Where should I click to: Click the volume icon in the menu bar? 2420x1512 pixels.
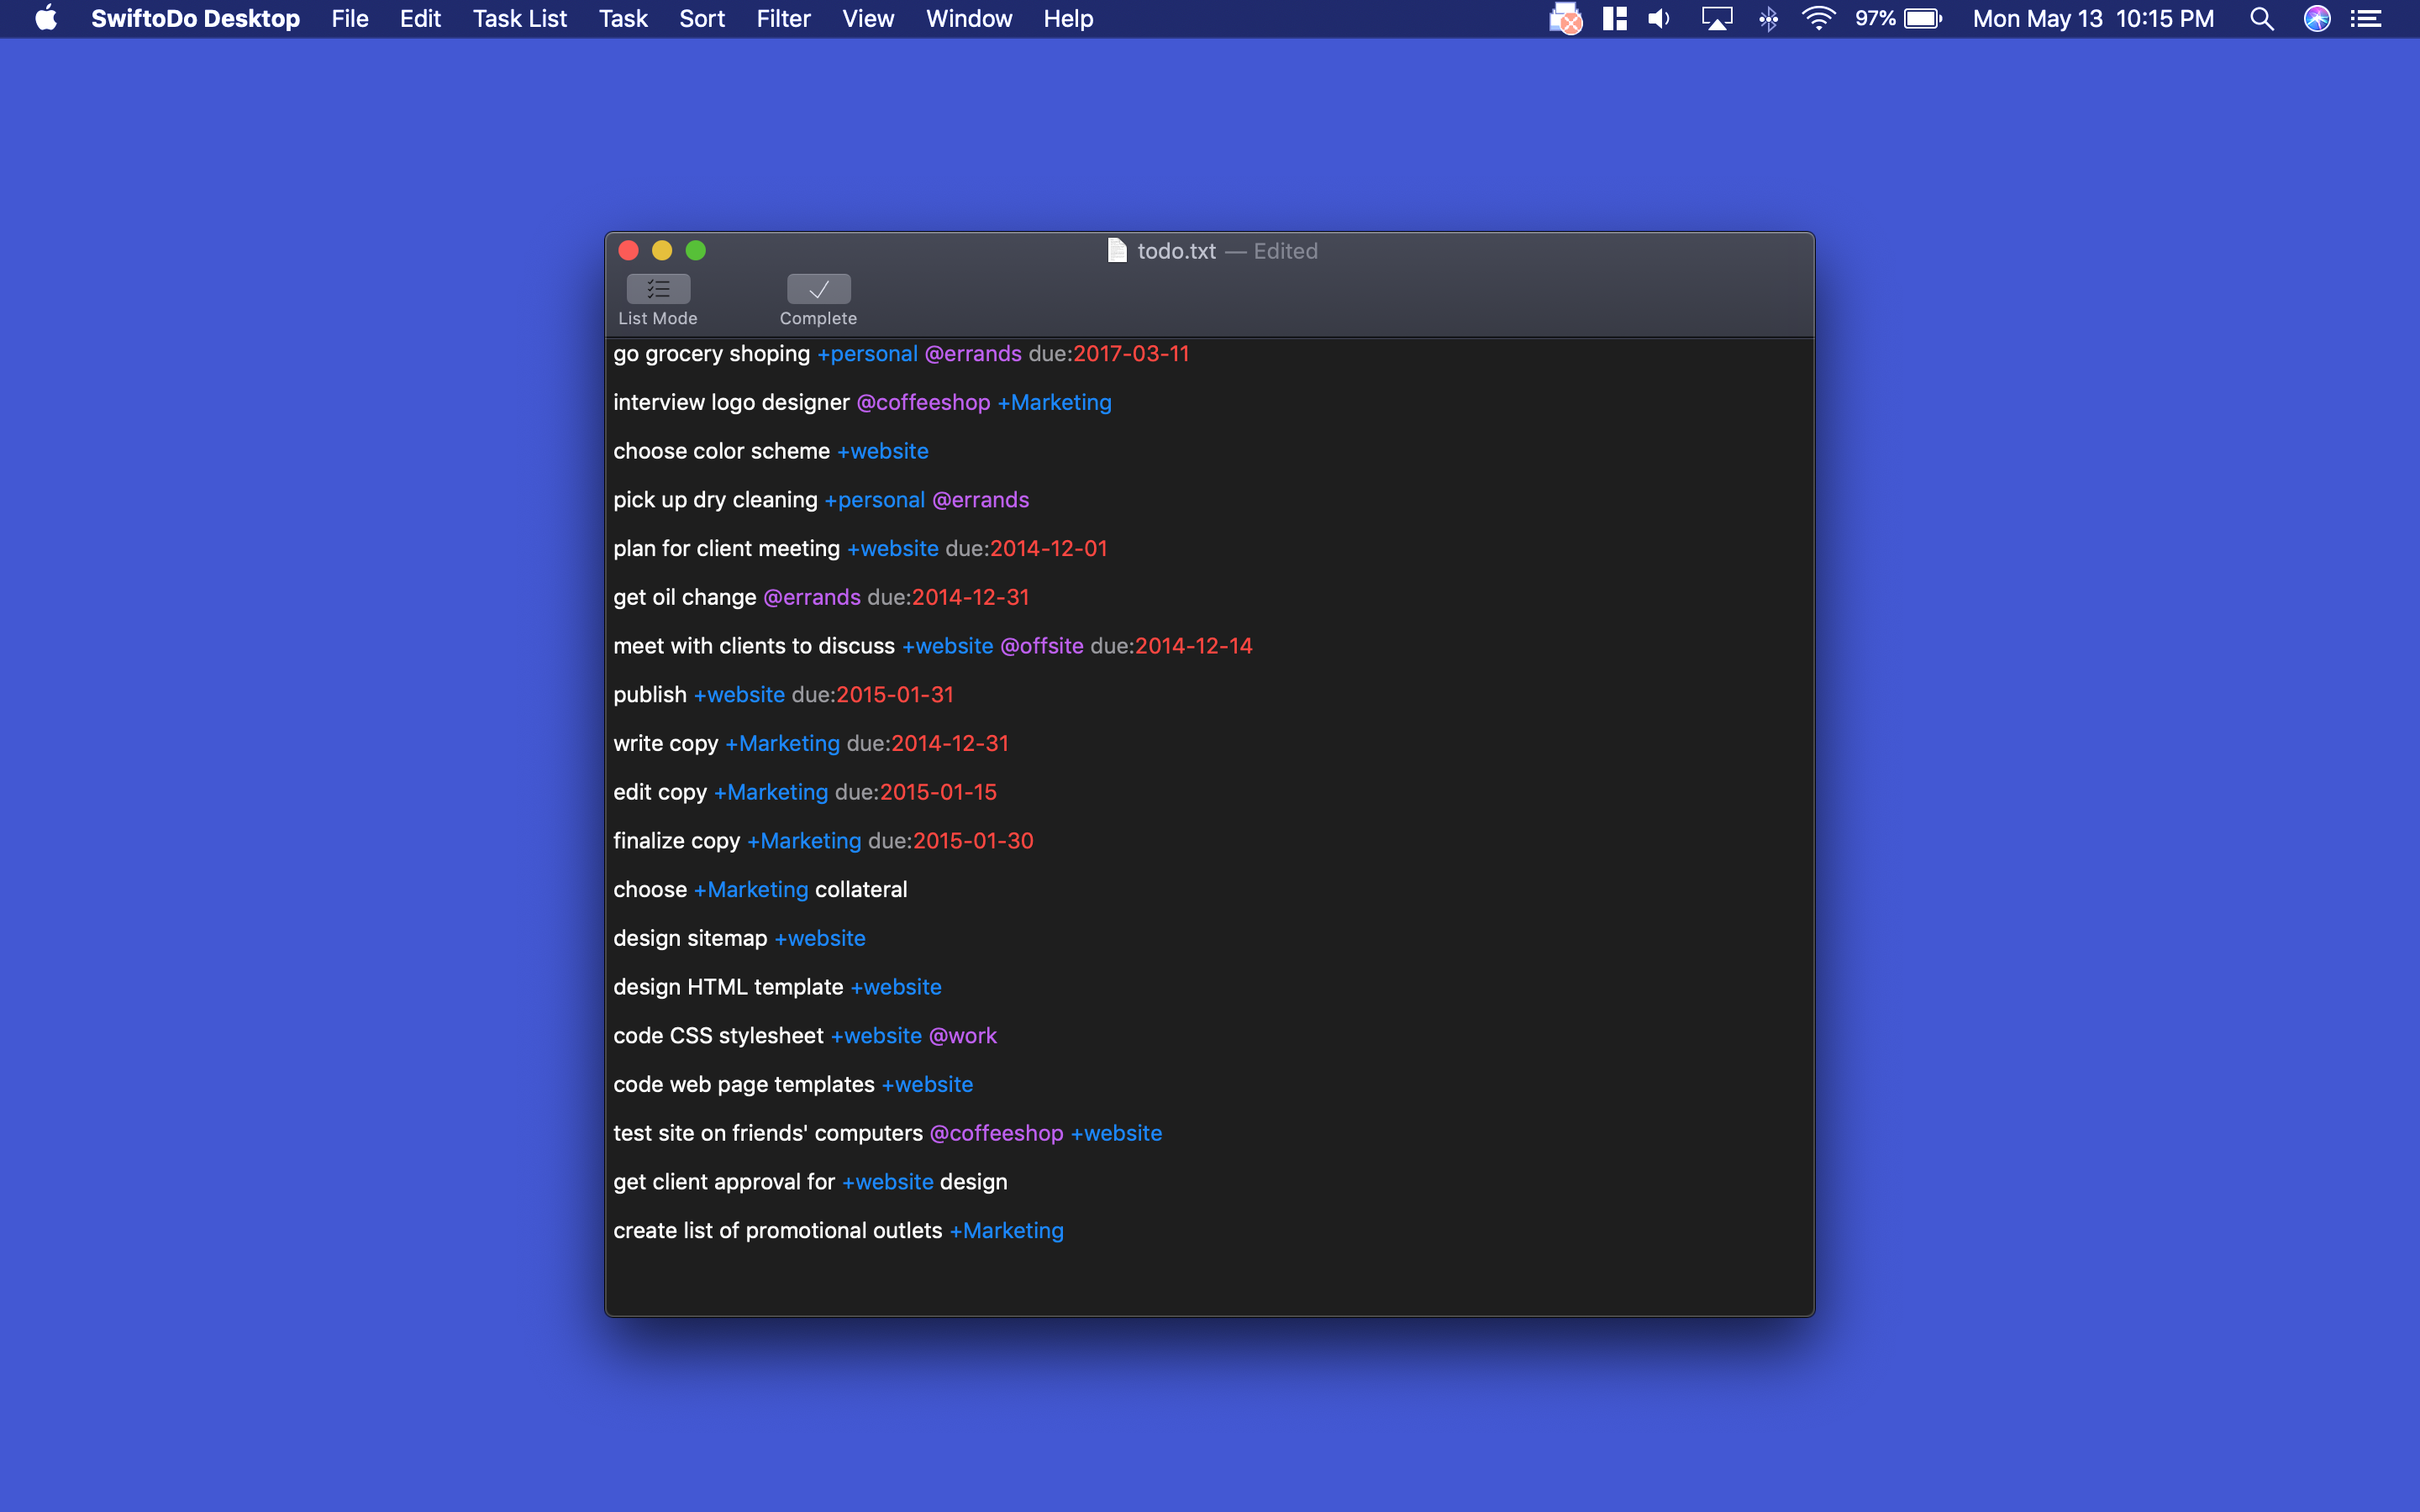click(x=1658, y=18)
